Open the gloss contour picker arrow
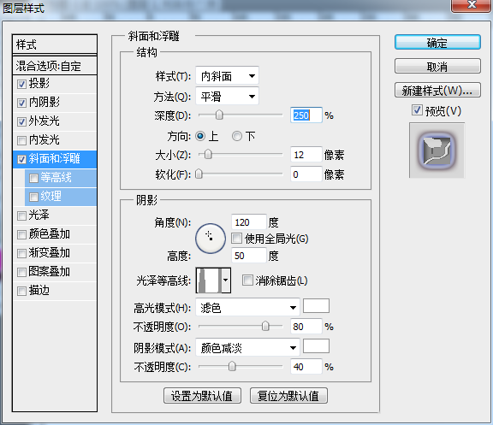The width and height of the screenshot is (493, 425). pos(226,280)
